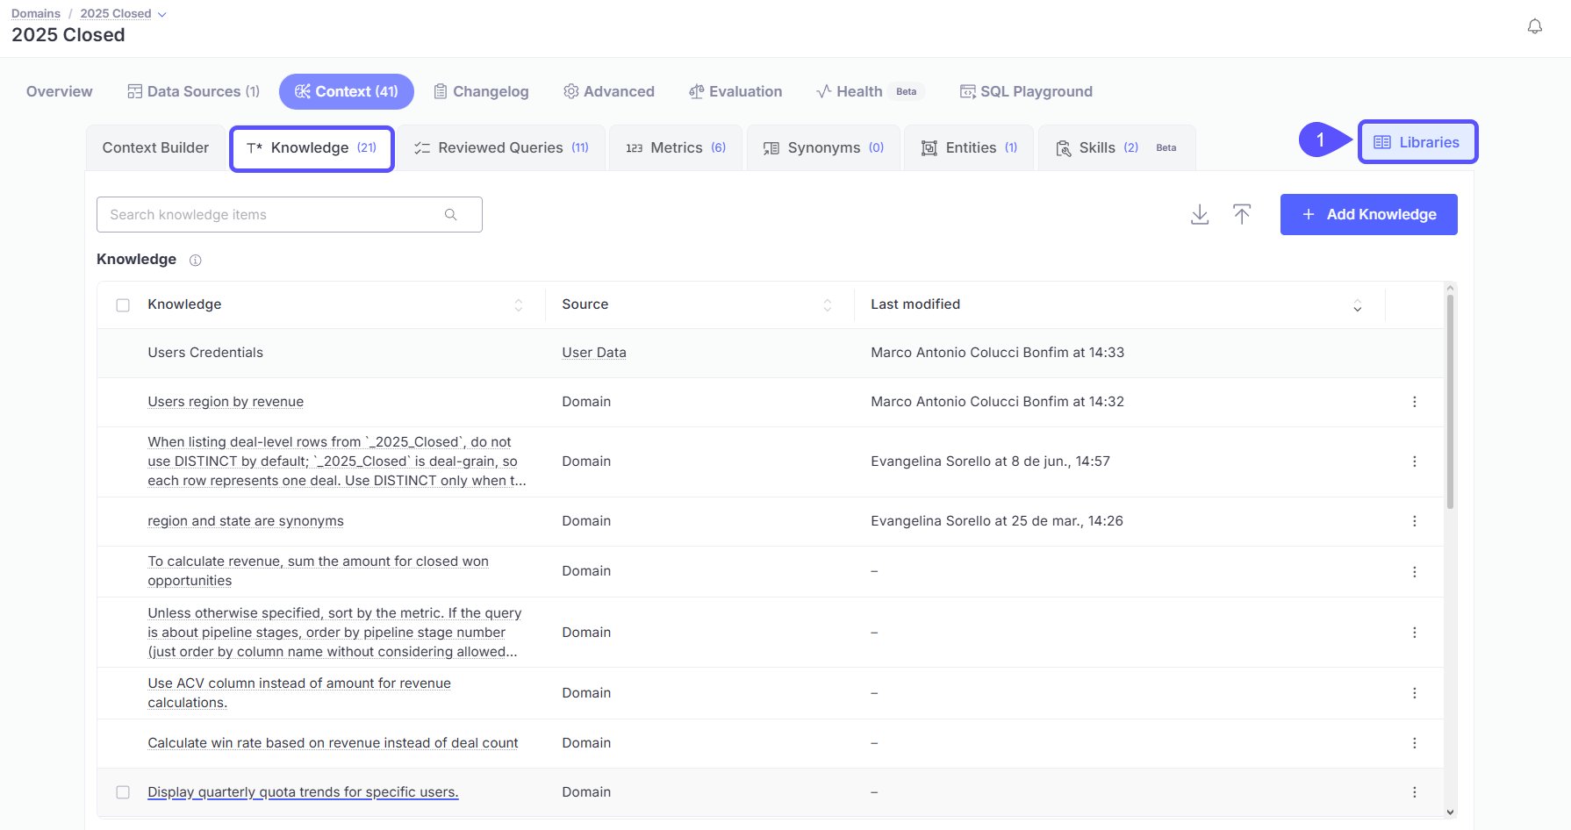The image size is (1571, 830).
Task: Open the Reviewed Queries (11) sub-tab
Action: tap(501, 147)
